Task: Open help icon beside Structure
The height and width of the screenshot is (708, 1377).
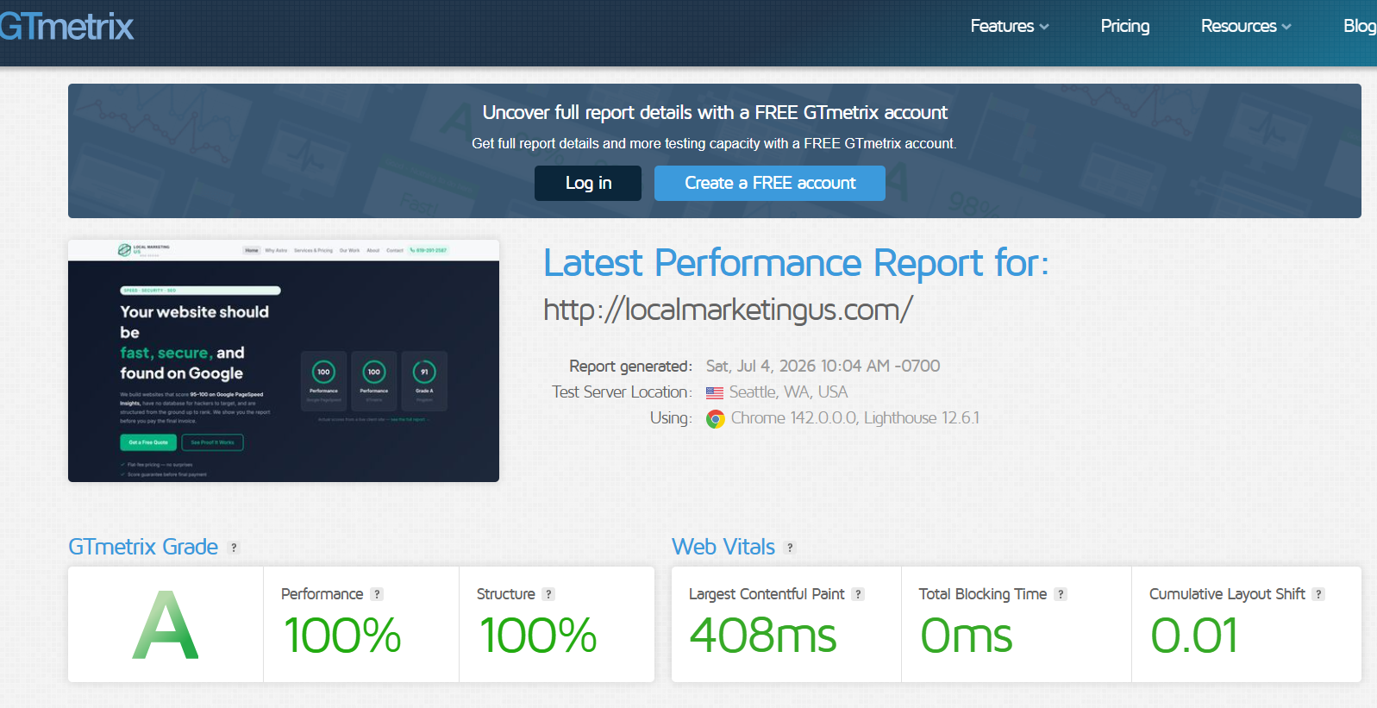Action: [548, 594]
